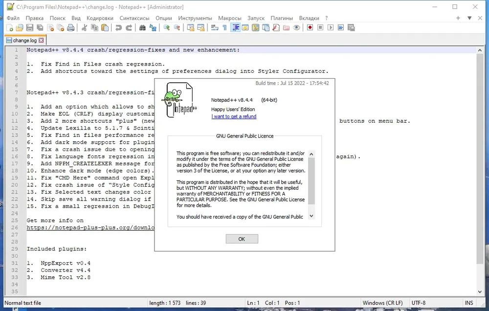
Task: Click the Zoom in magnifier icon
Action: pos(167,28)
